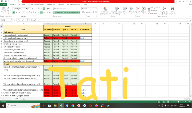Toggle bottom vertical alignment

[44, 9]
